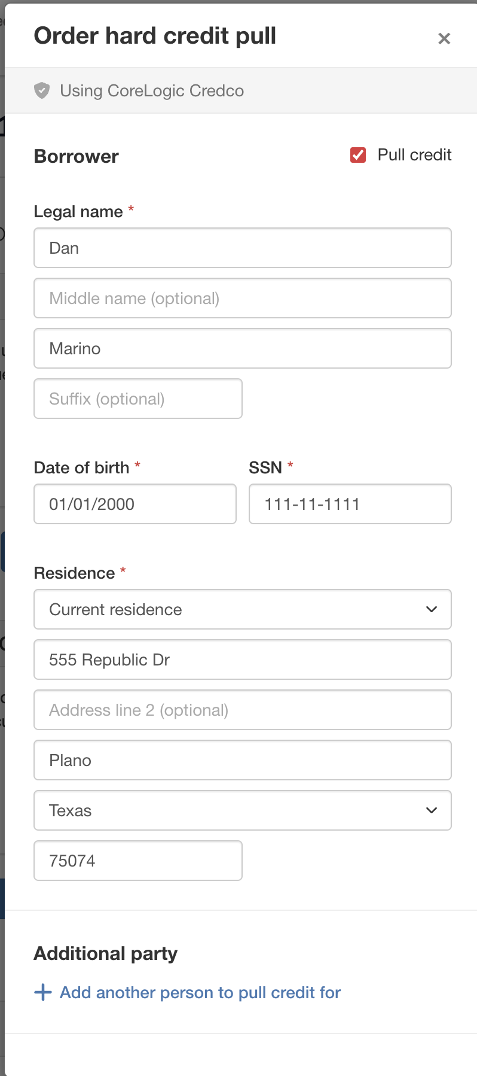The height and width of the screenshot is (1076, 477).
Task: Click the Suffix optional field
Action: click(137, 399)
